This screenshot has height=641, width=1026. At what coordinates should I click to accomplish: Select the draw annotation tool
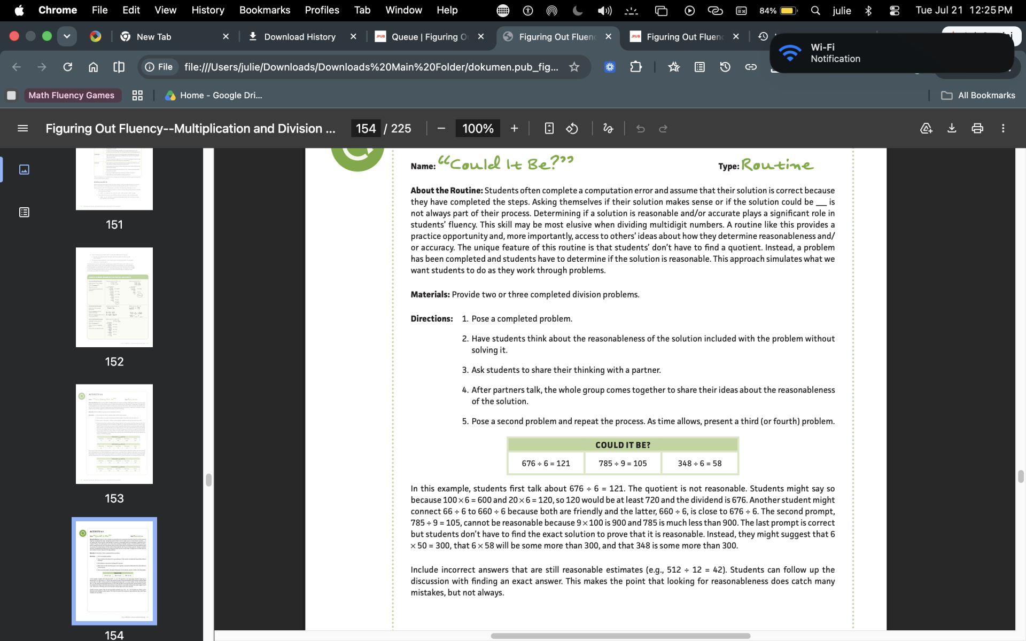608,128
